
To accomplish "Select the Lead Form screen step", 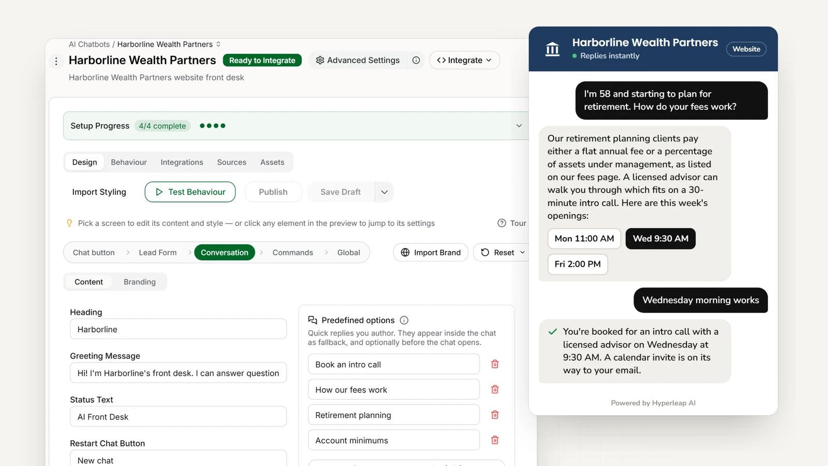I will [157, 253].
